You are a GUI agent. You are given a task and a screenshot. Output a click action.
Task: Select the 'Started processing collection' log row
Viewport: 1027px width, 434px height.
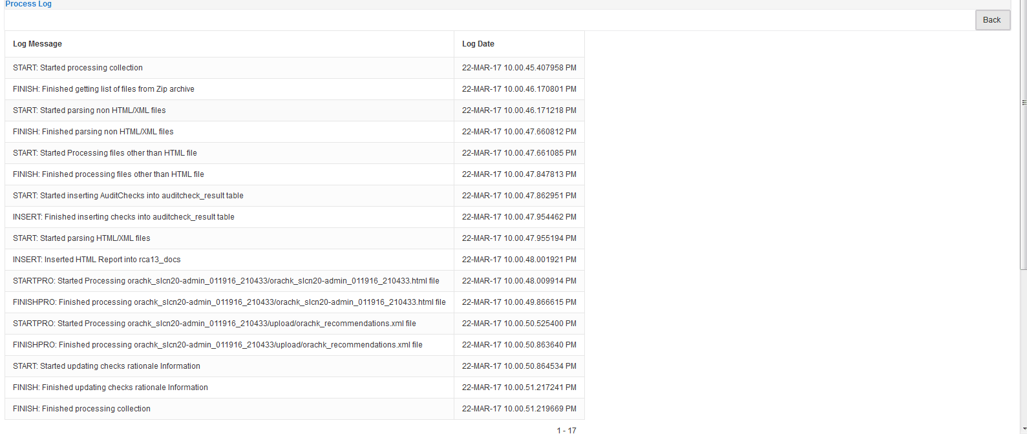(x=295, y=68)
